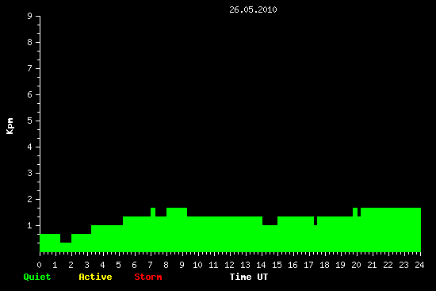The width and height of the screenshot is (436, 291).
Task: Click the 5 on the vertical axis
Action: pos(30,121)
